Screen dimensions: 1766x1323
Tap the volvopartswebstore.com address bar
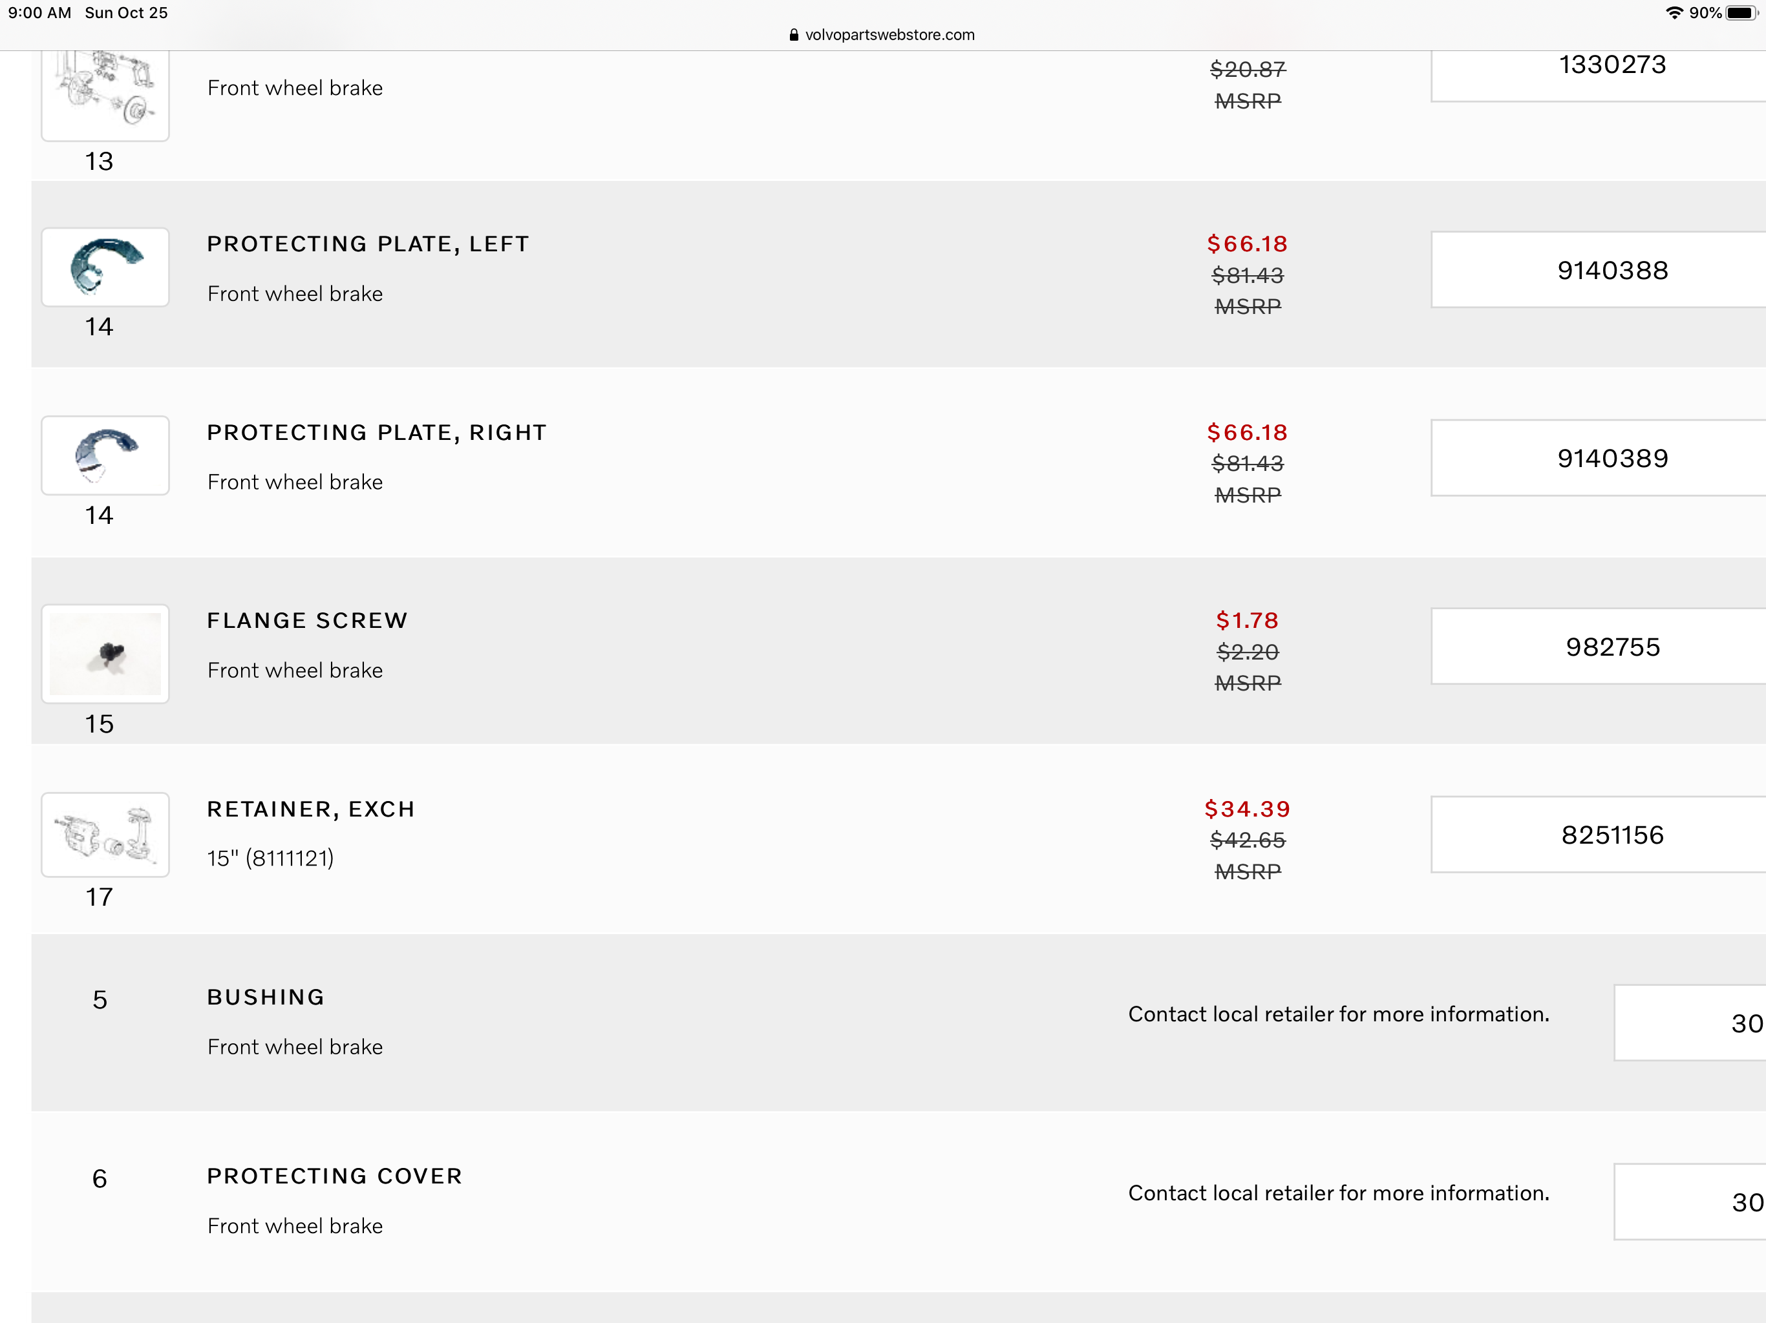[x=882, y=35]
